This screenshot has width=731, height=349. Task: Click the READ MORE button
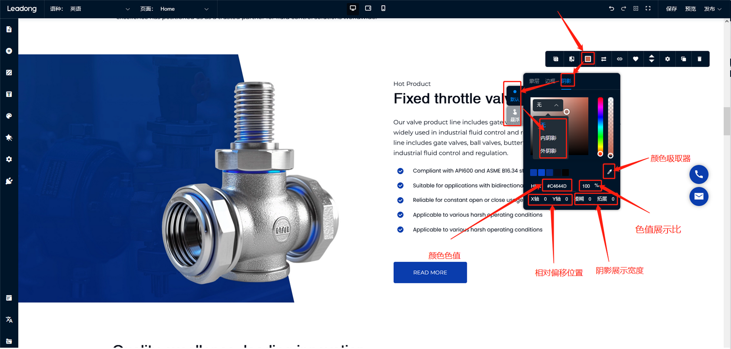(x=430, y=273)
